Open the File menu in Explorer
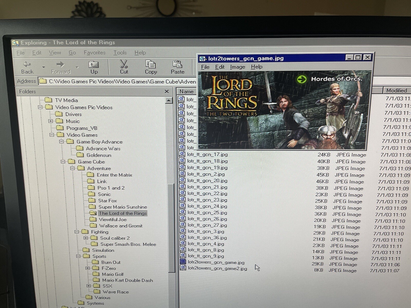The image size is (411, 308). click(x=21, y=53)
